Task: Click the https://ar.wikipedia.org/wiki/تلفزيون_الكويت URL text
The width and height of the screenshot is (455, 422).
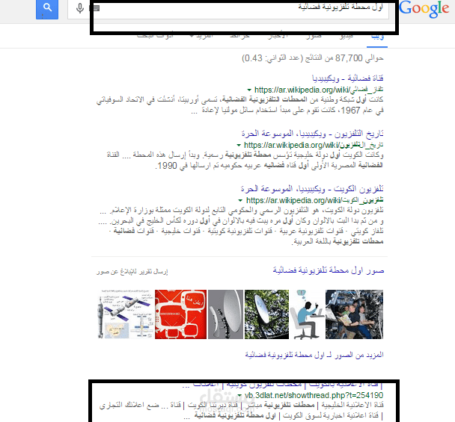Action: (314, 200)
